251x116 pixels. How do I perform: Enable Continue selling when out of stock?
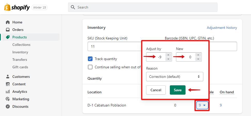tap(90, 67)
